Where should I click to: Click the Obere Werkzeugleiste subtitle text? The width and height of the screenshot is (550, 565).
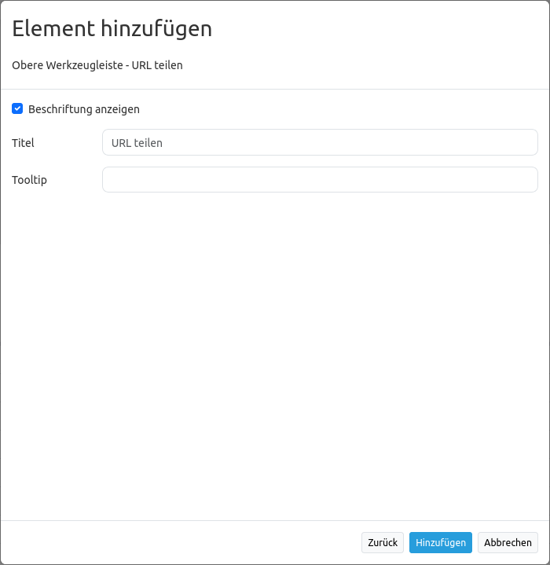coord(97,65)
